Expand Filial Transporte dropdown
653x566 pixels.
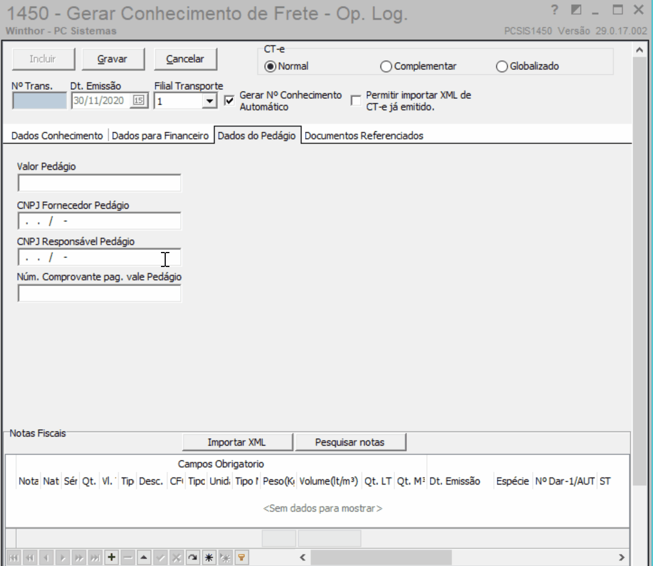[209, 101]
